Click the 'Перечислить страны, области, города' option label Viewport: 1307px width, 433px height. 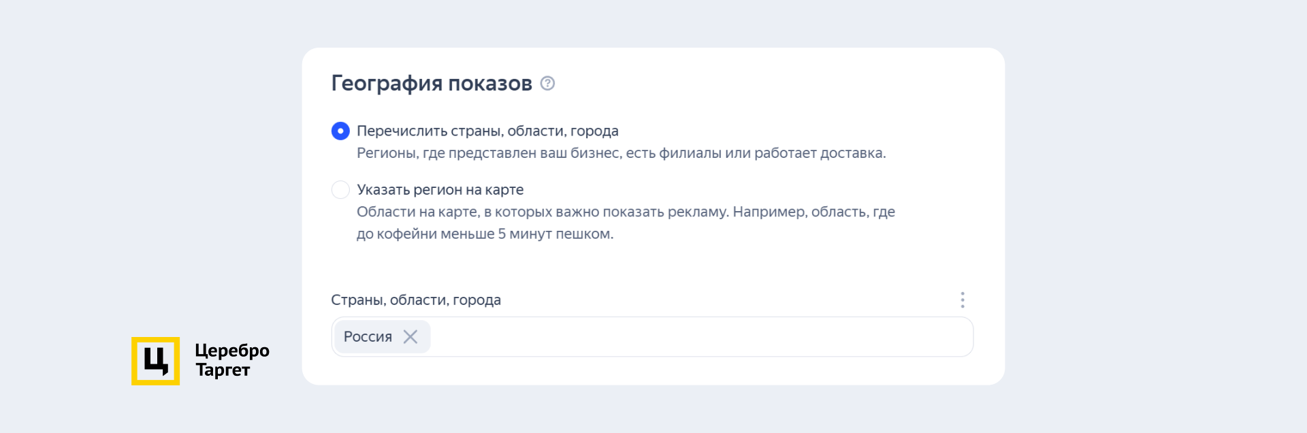[x=487, y=131]
